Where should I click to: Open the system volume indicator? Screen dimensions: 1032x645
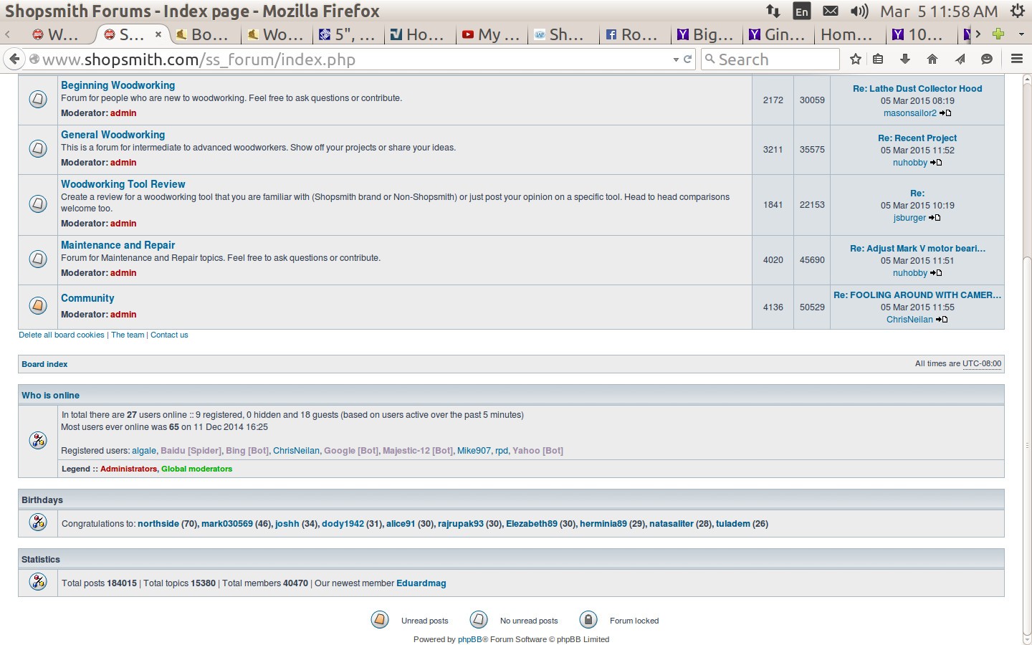tap(859, 11)
